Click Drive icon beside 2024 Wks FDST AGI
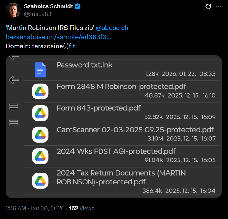Image resolution: width=228 pixels, height=219 pixels. pyautogui.click(x=40, y=156)
